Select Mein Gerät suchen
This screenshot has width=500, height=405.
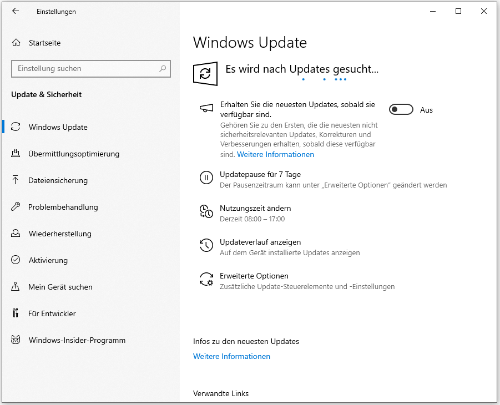[60, 287]
